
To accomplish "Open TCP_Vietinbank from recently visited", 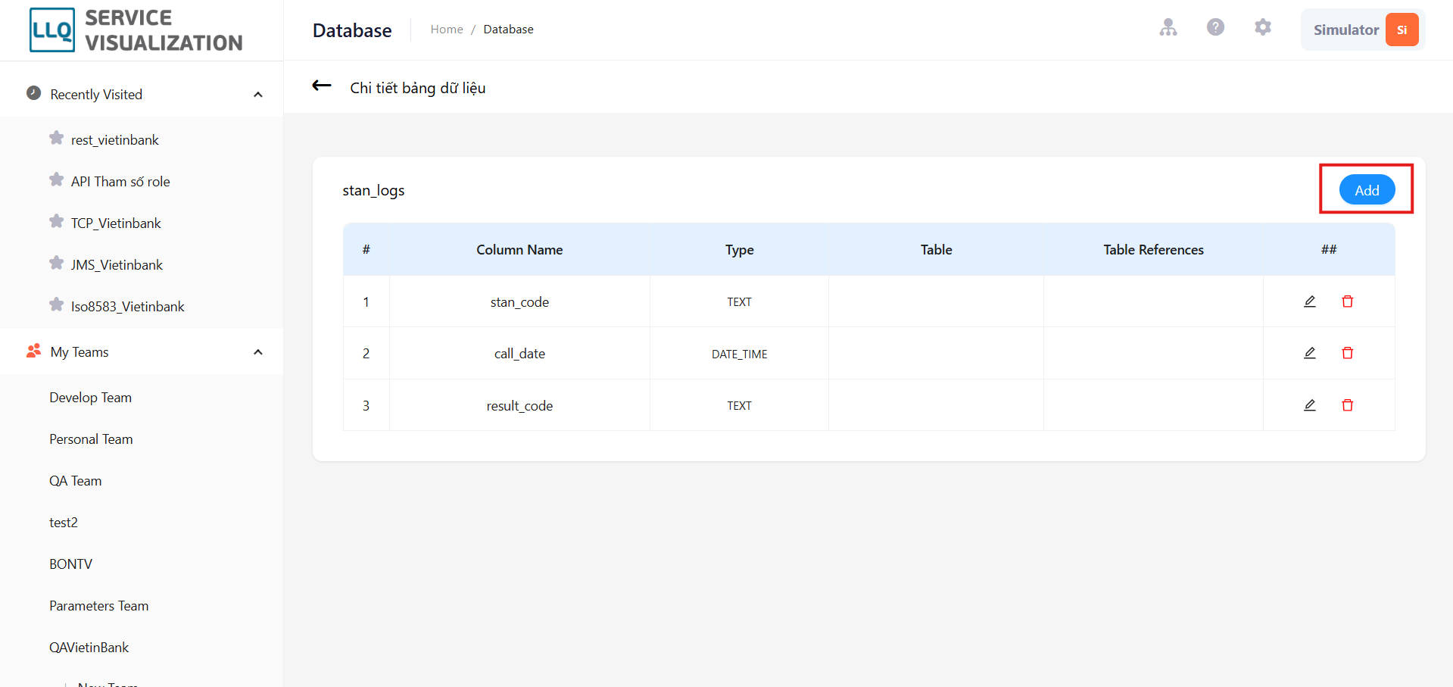I will pyautogui.click(x=116, y=223).
